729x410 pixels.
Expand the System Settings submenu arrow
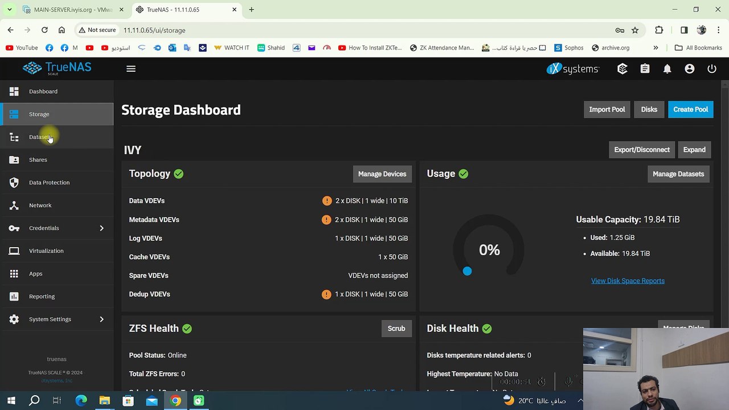(101, 319)
